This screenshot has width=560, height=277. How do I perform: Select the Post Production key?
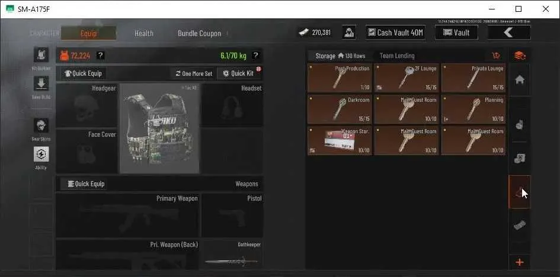340,78
